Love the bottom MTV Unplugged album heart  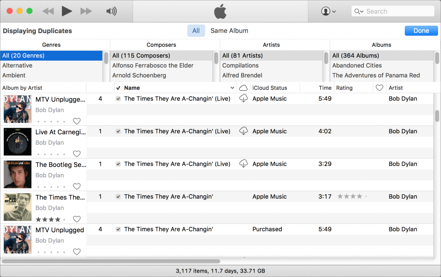click(x=77, y=252)
